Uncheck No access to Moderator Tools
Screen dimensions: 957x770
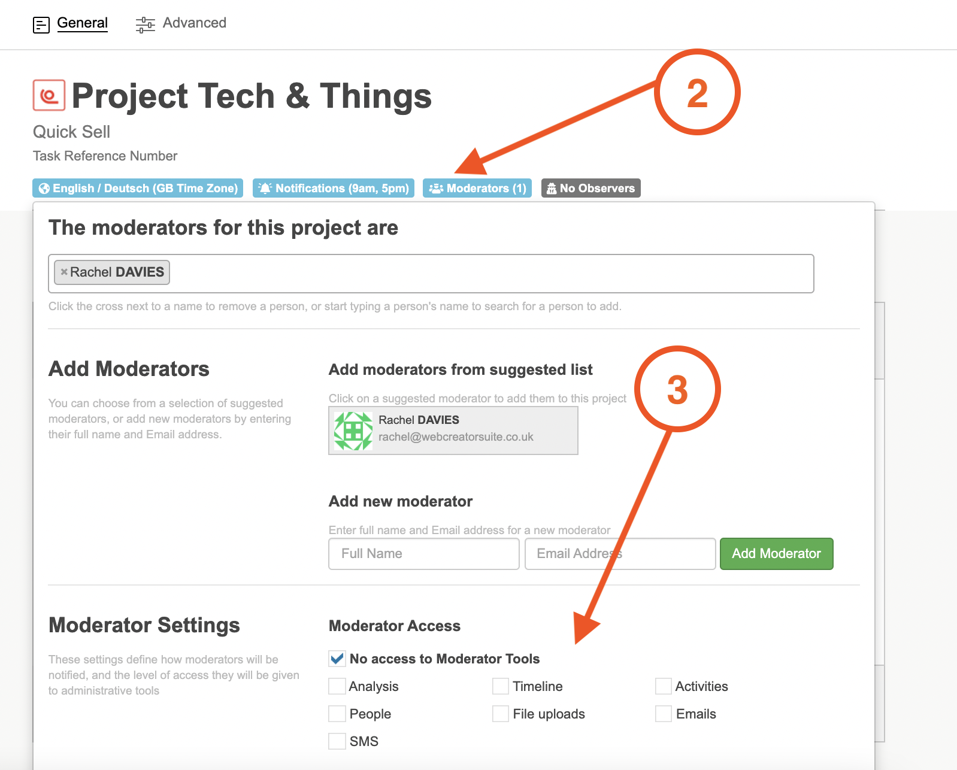[x=337, y=659]
